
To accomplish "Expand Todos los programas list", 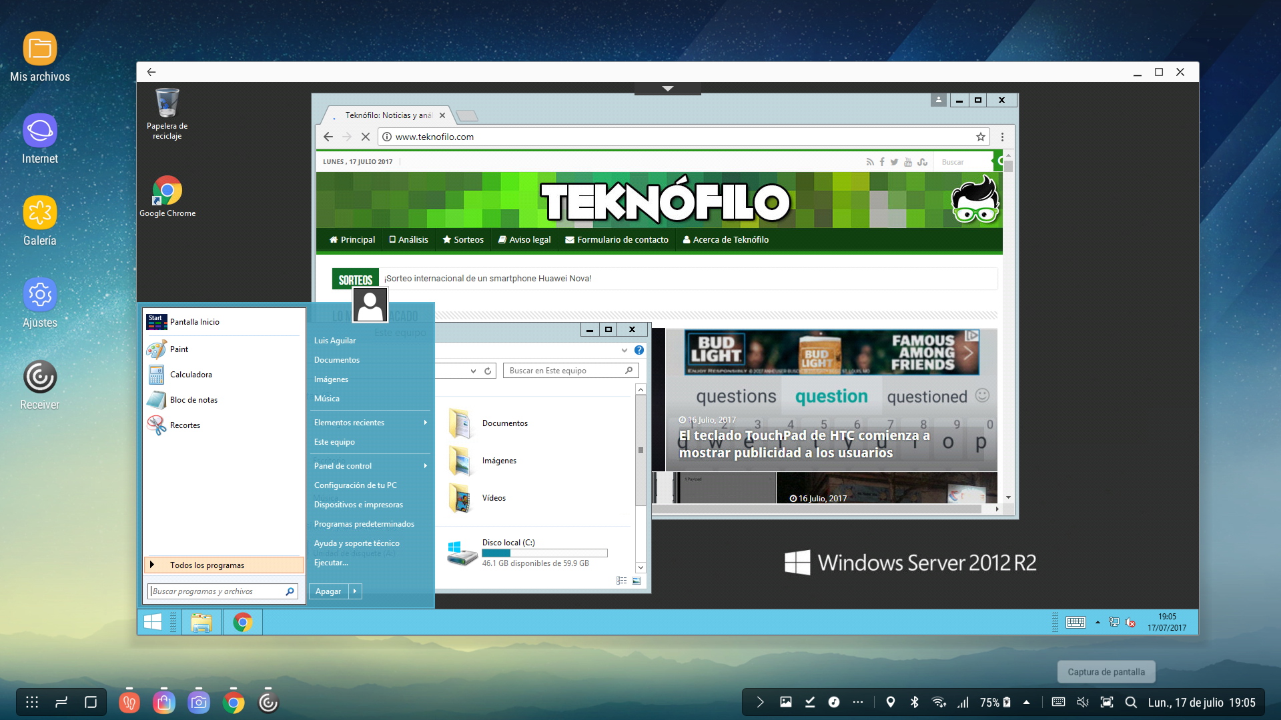I will (224, 565).
